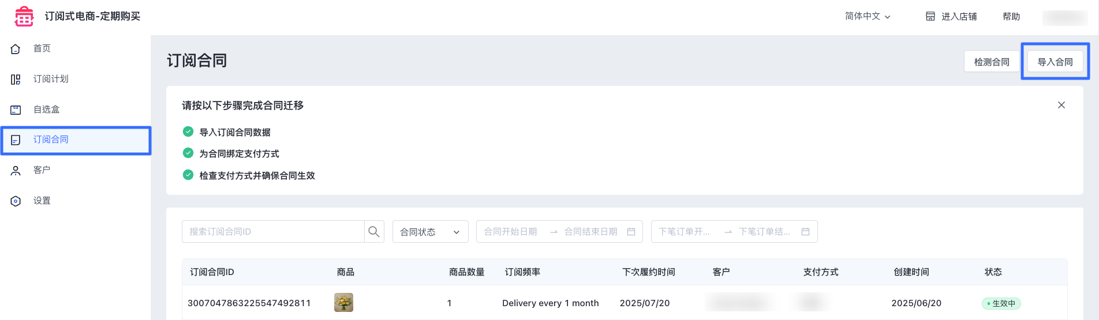Expand the 合同状态 filter dropdown
The image size is (1099, 320).
pos(431,232)
